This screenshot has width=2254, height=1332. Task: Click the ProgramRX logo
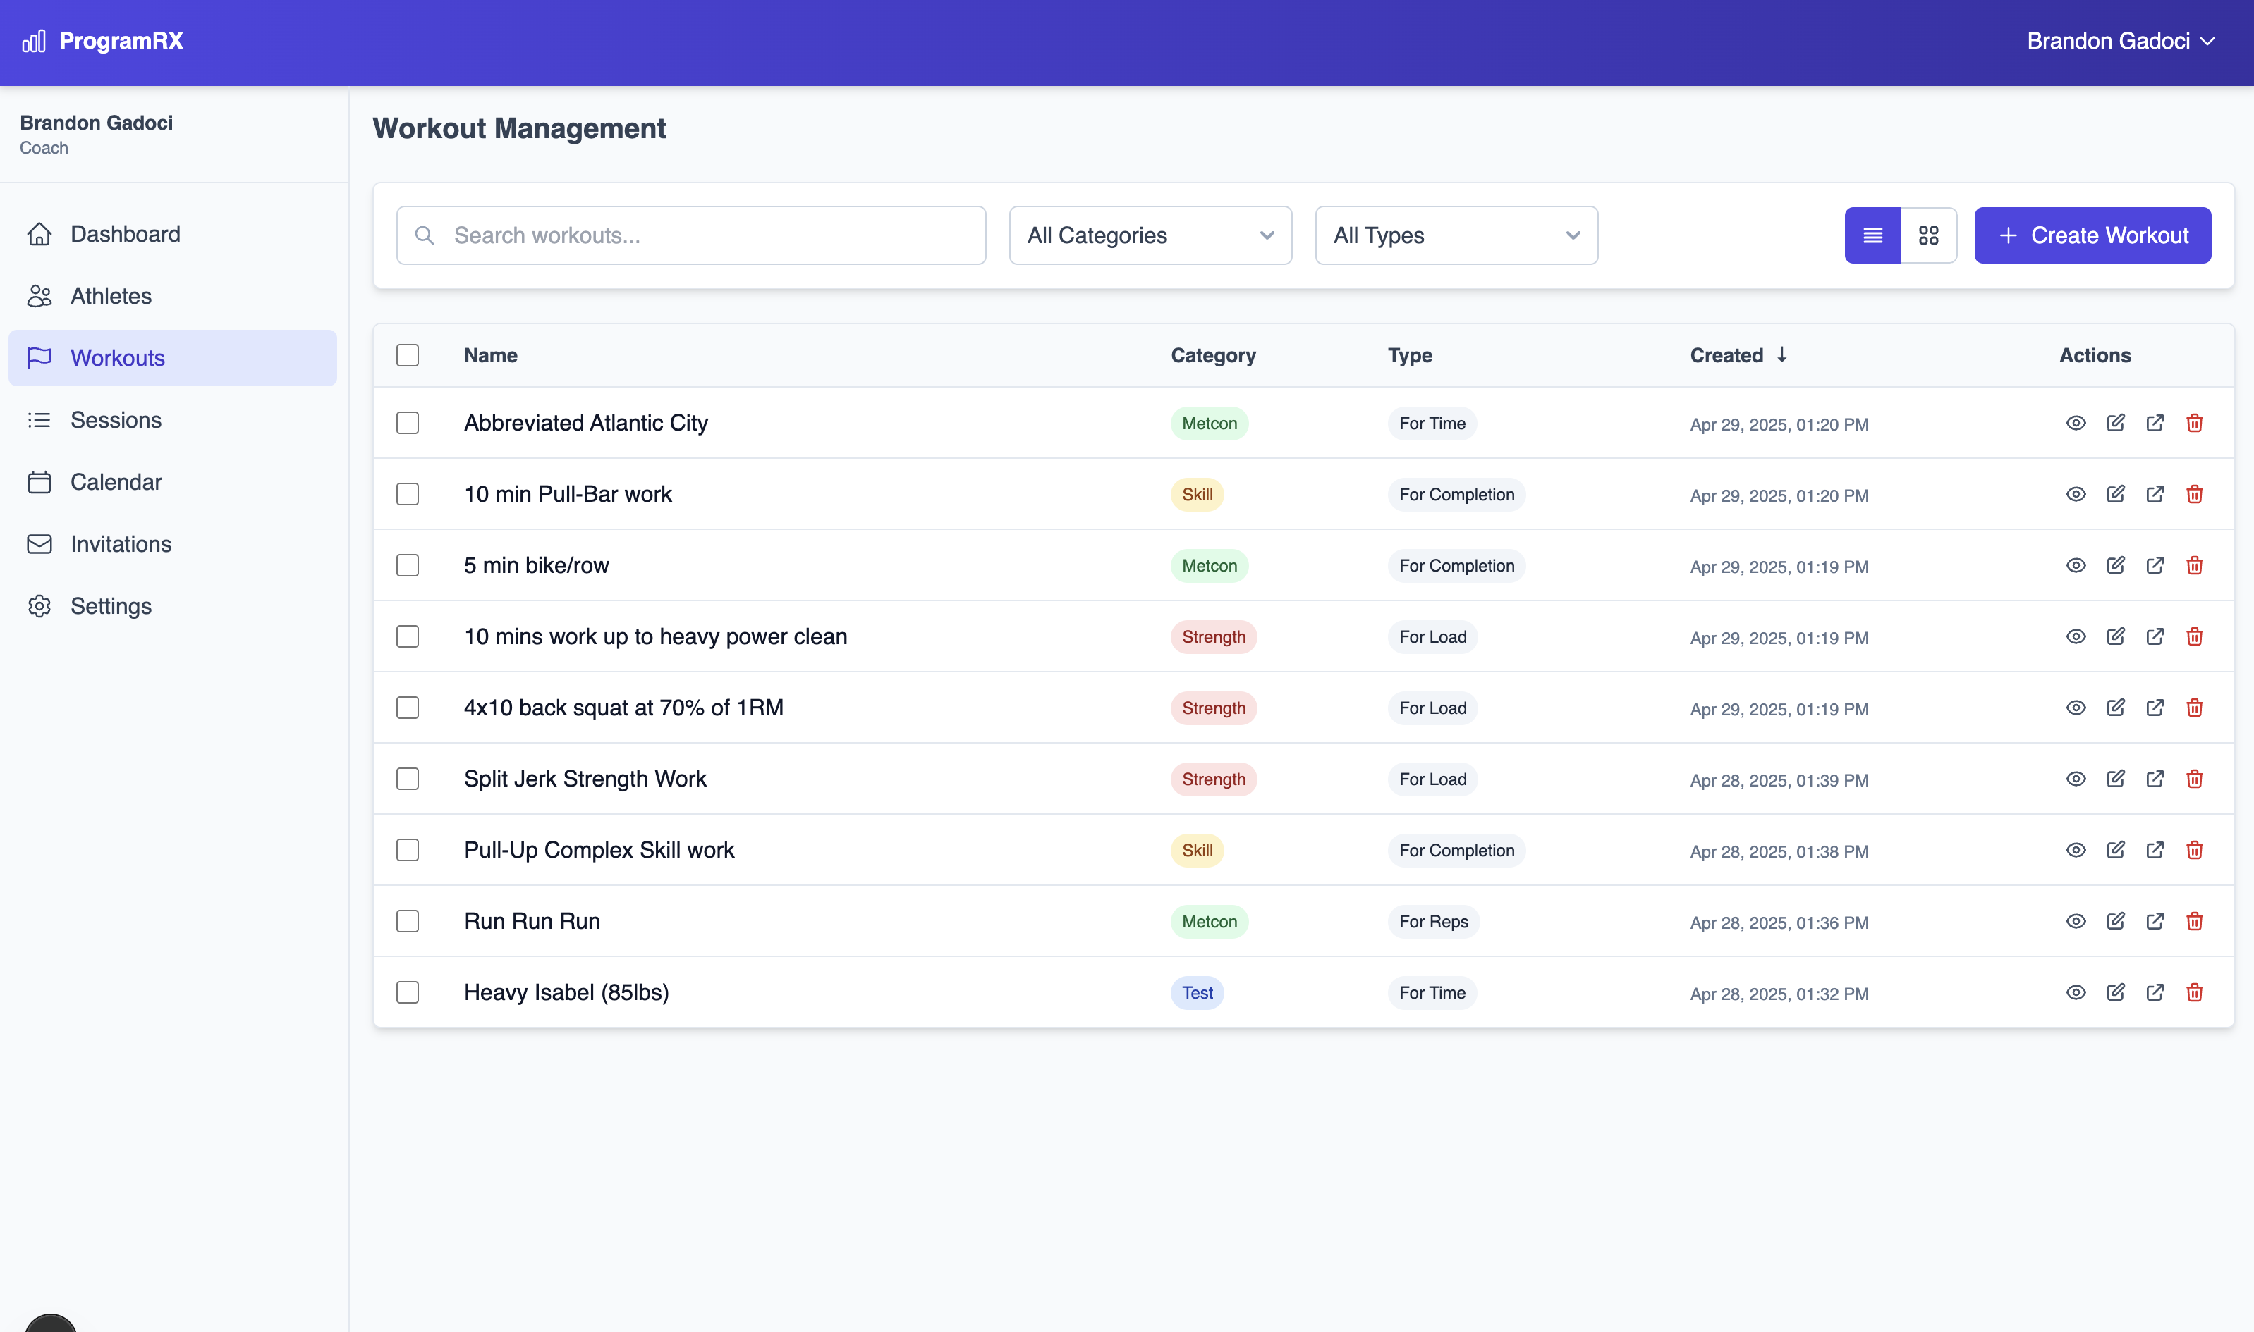102,42
